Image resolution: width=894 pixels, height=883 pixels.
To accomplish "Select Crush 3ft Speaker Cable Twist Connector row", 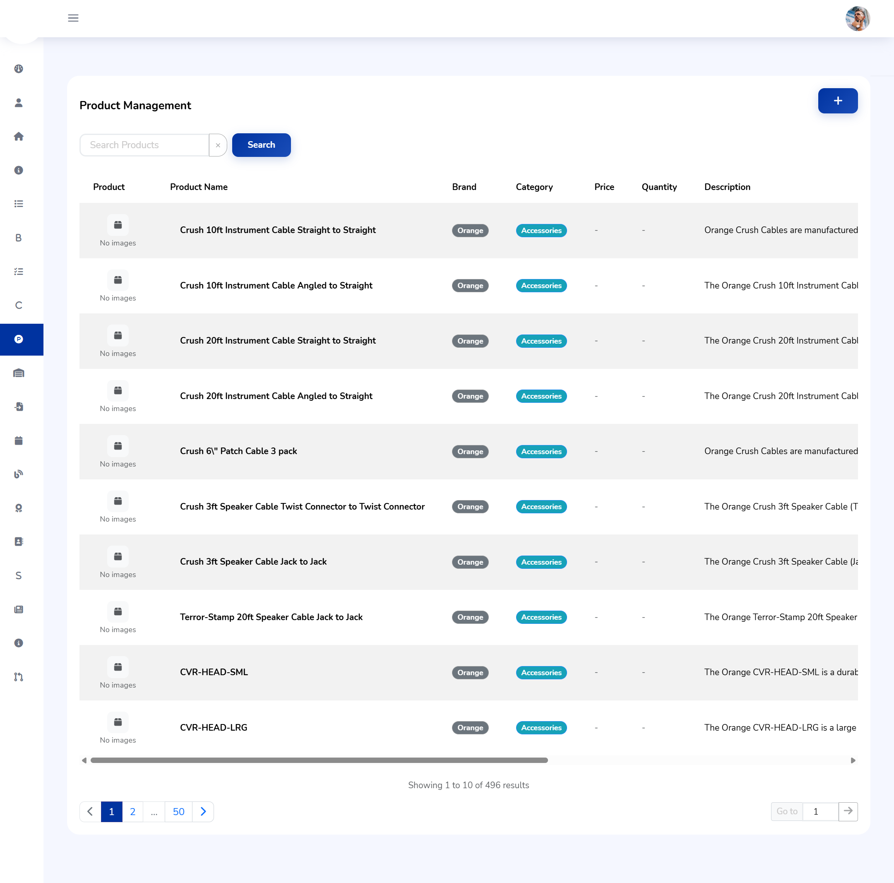I will coord(302,506).
